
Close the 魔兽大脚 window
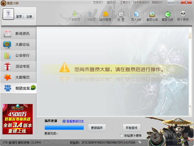tap(186, 2)
